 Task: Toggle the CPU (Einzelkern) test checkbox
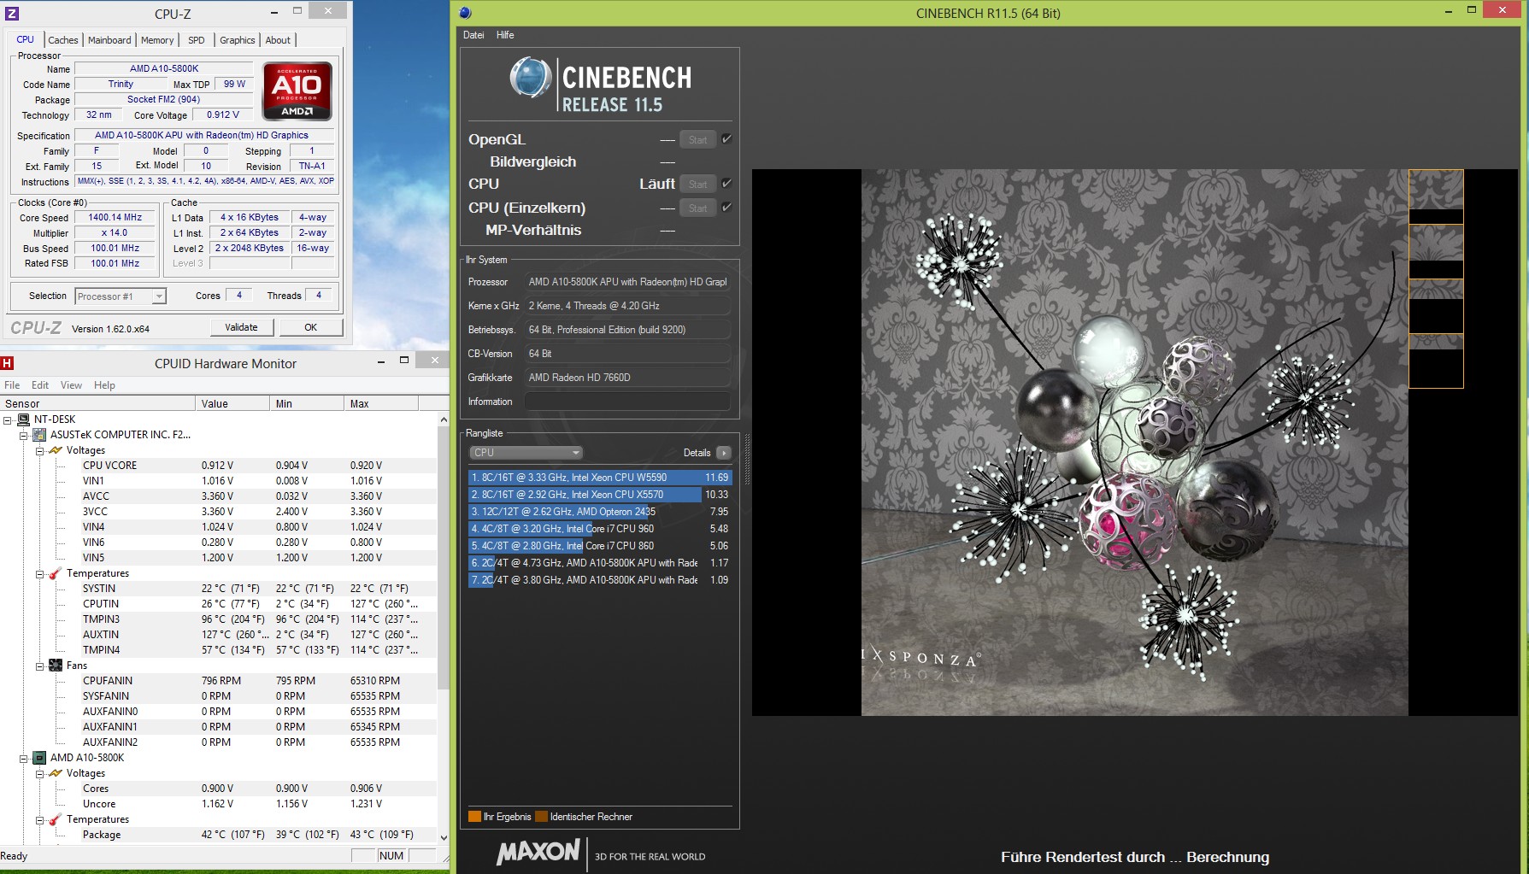coord(726,208)
